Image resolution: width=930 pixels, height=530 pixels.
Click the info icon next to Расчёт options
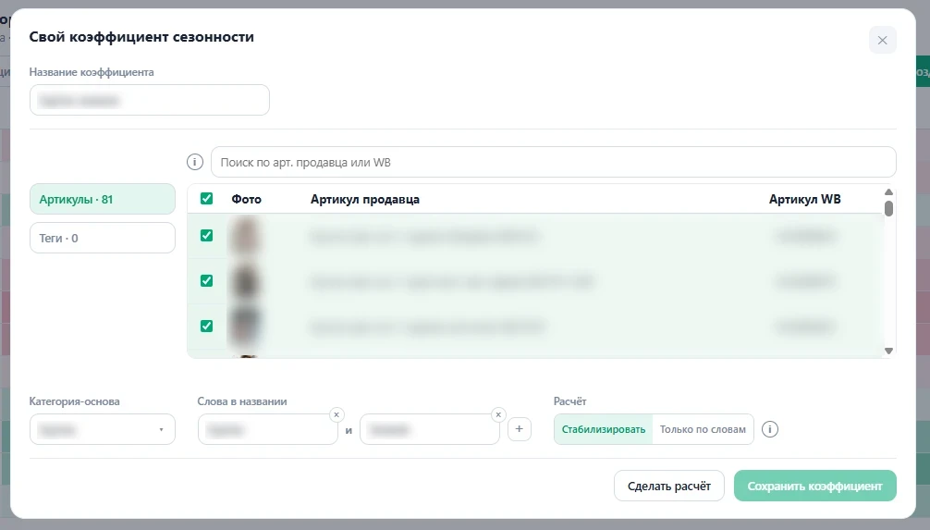click(x=769, y=429)
